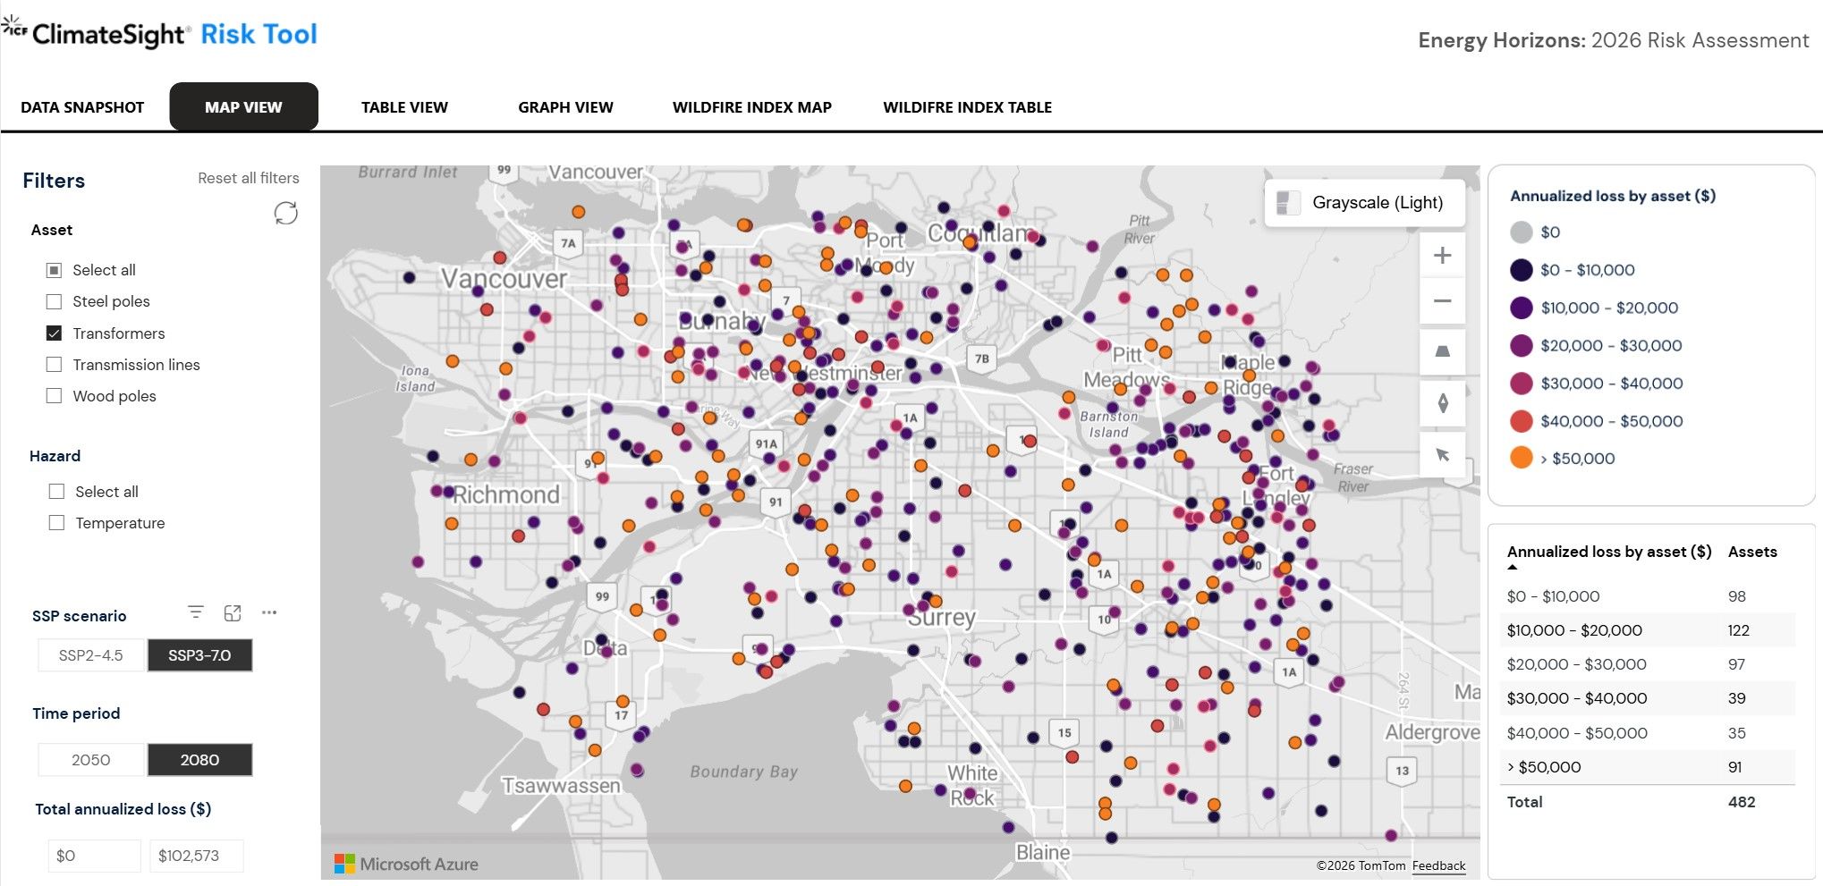This screenshot has height=886, width=1823.
Task: Open more options for SSP scenario
Action: (270, 612)
